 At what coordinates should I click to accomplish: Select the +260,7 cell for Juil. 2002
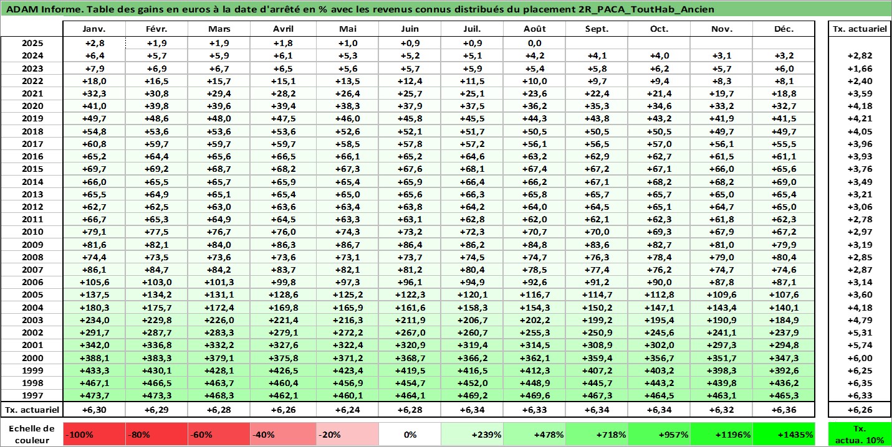tap(472, 332)
